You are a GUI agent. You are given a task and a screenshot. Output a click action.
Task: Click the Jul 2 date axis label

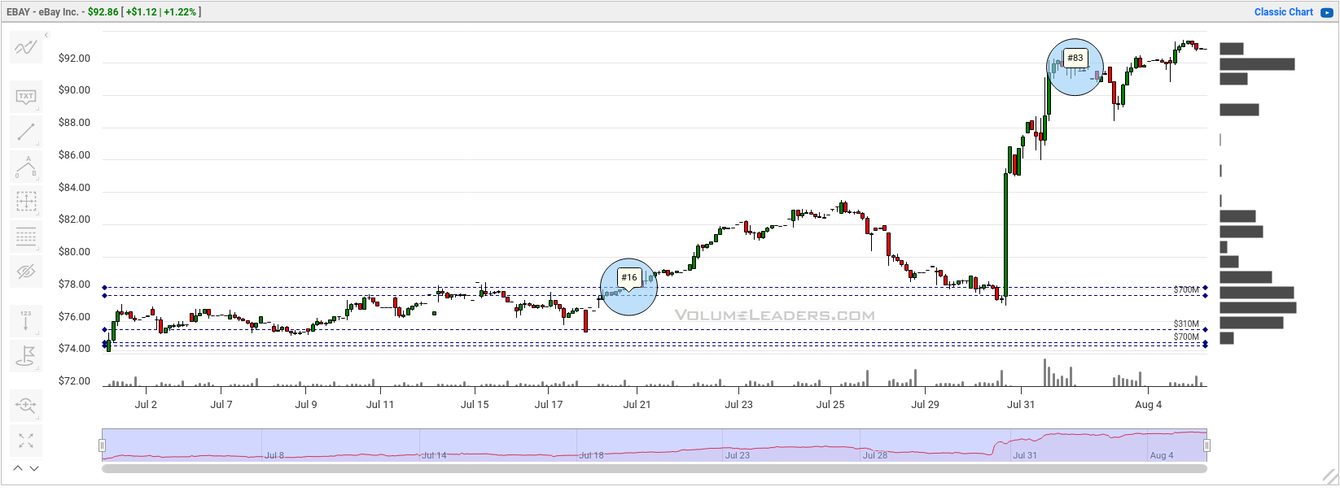coord(146,405)
